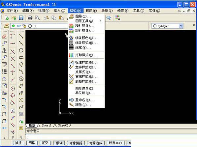Open the layer 0 selection box
Screen dimensions: 197x147
tap(39, 26)
